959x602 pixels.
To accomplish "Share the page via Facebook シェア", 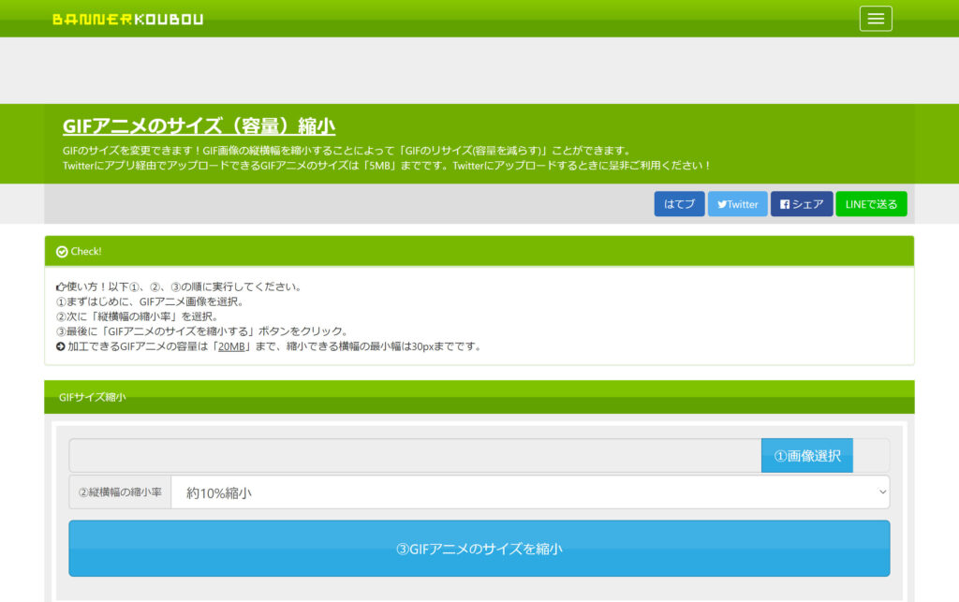I will coord(801,204).
